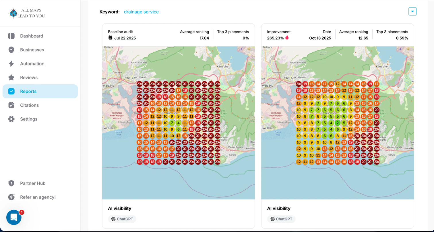
Task: Click the Refer an agency! link
Action: 38,197
